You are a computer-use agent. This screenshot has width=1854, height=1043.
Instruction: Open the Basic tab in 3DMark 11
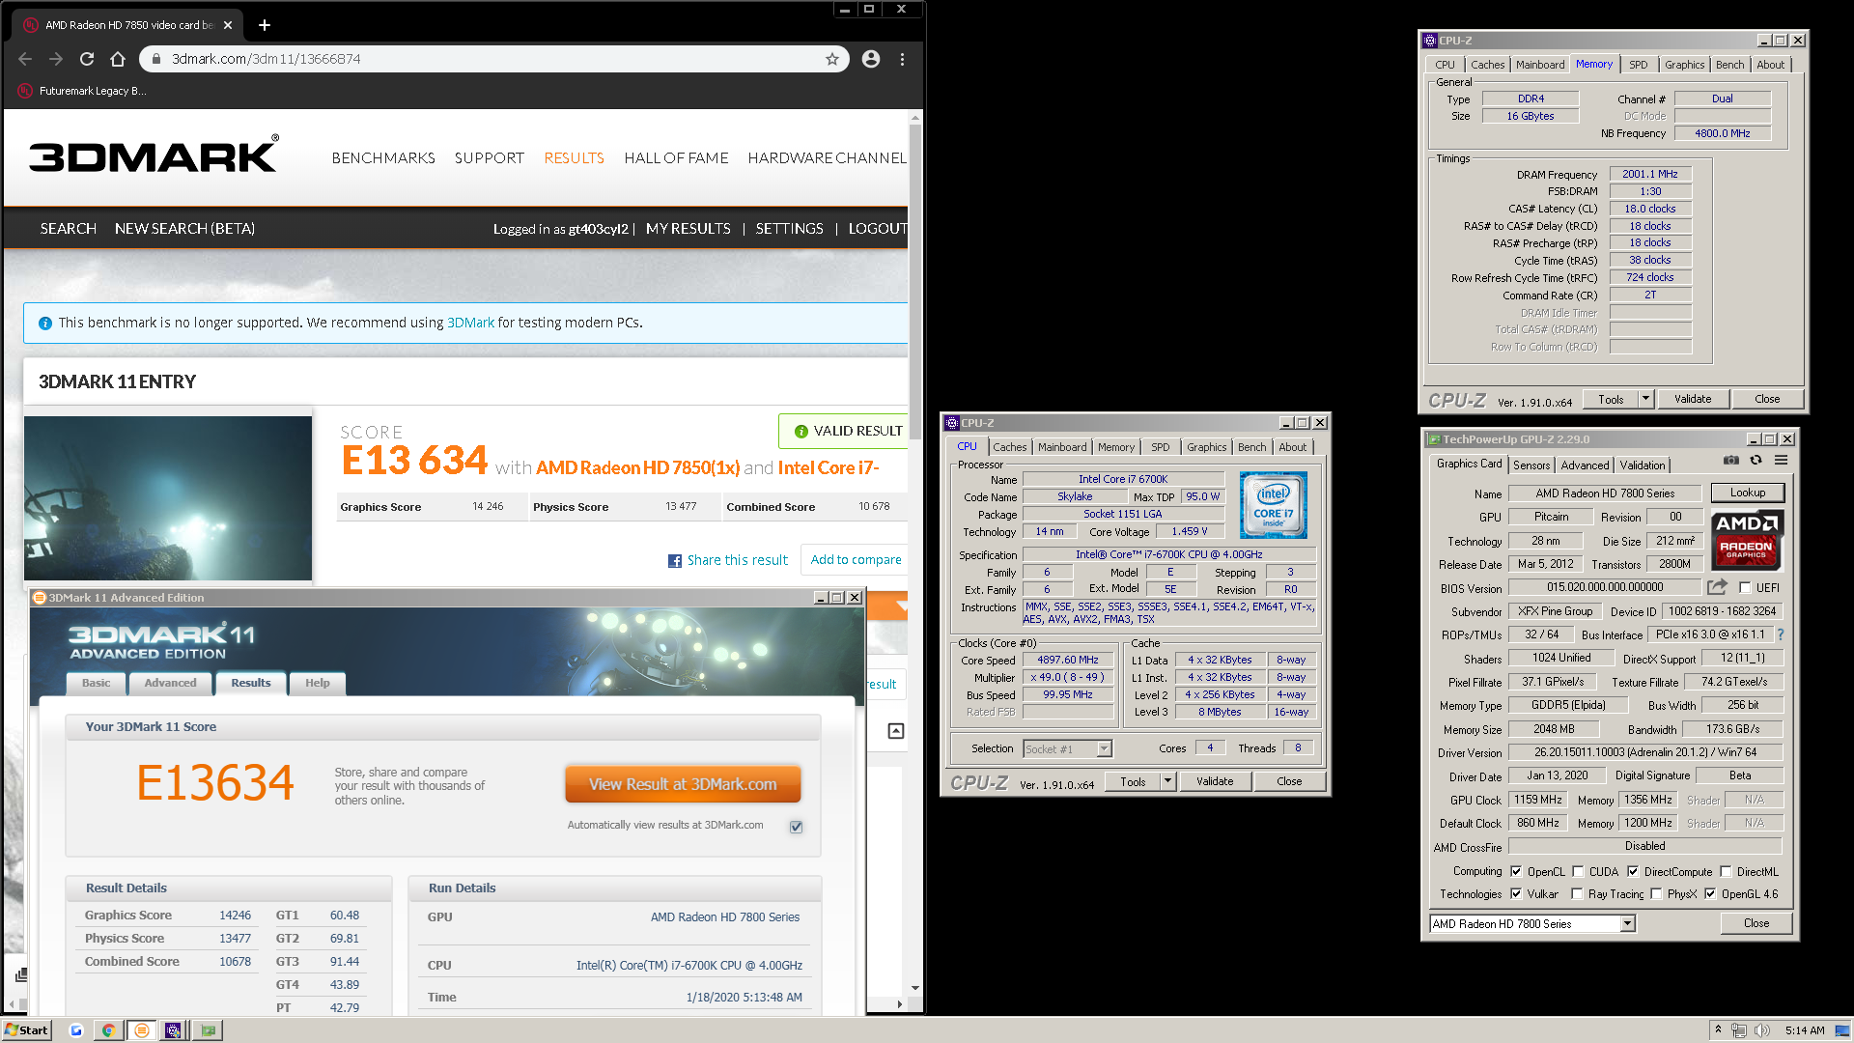[x=96, y=683]
